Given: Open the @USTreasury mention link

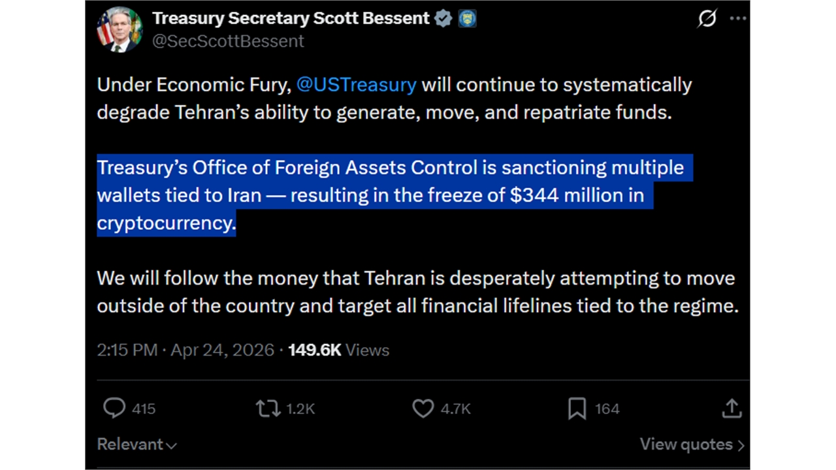Looking at the screenshot, I should (356, 85).
